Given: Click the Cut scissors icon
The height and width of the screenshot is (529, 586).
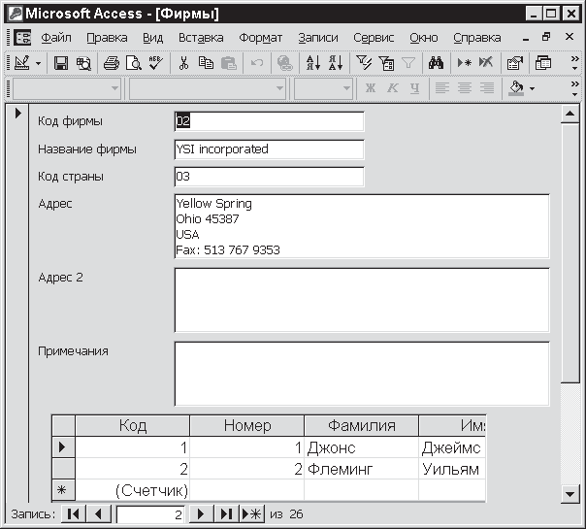Looking at the screenshot, I should [181, 63].
